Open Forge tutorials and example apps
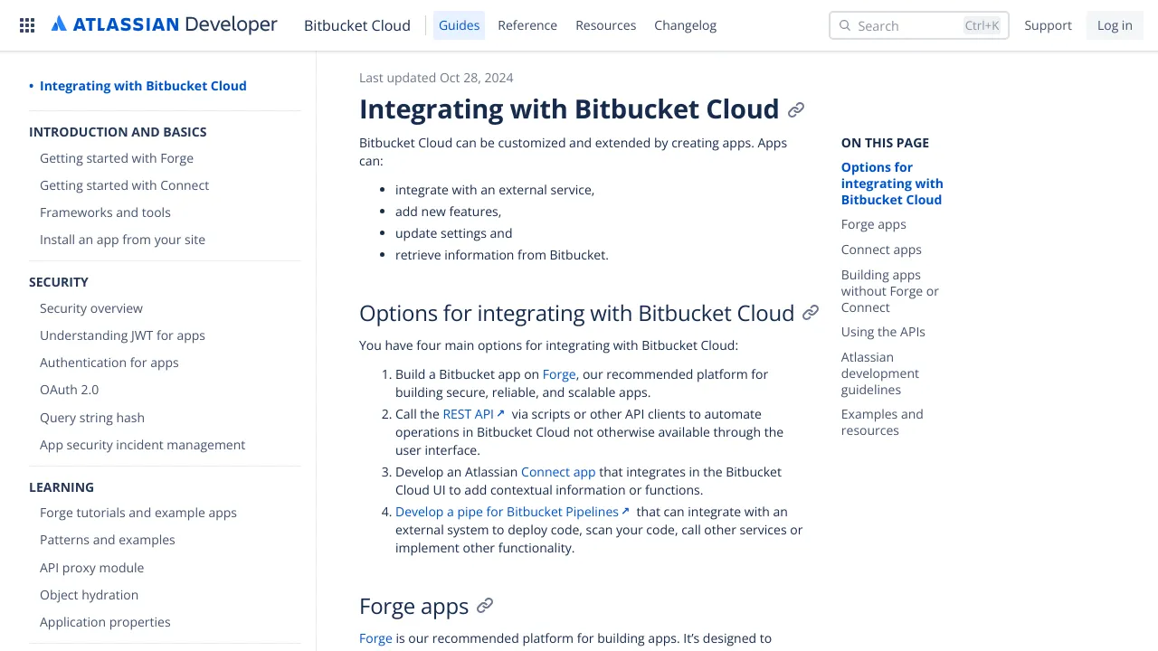The image size is (1158, 651). (138, 513)
